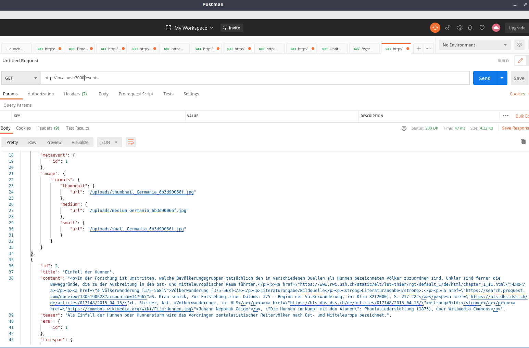Click the pencil edit icon beside BUILD

click(x=520, y=61)
